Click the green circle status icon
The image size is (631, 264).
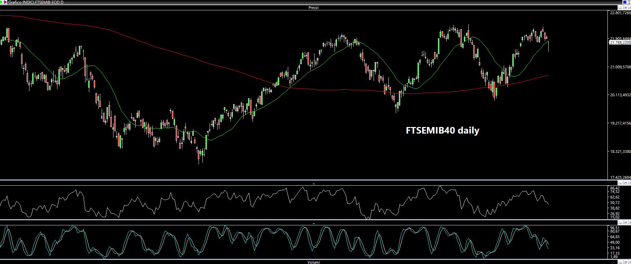click(x=1, y=2)
